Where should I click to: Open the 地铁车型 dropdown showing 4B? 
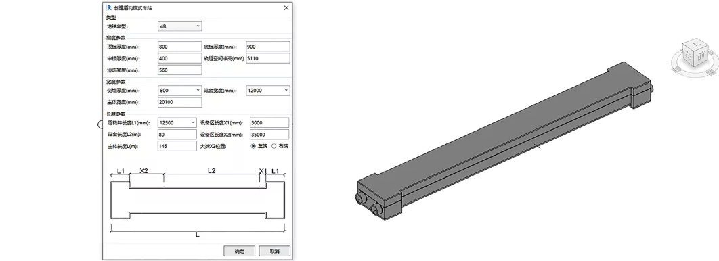coord(180,26)
